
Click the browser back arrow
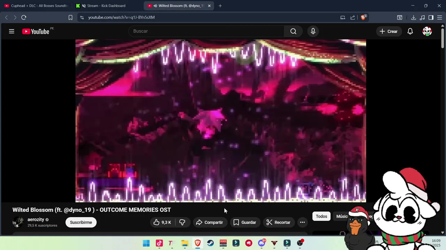6,17
